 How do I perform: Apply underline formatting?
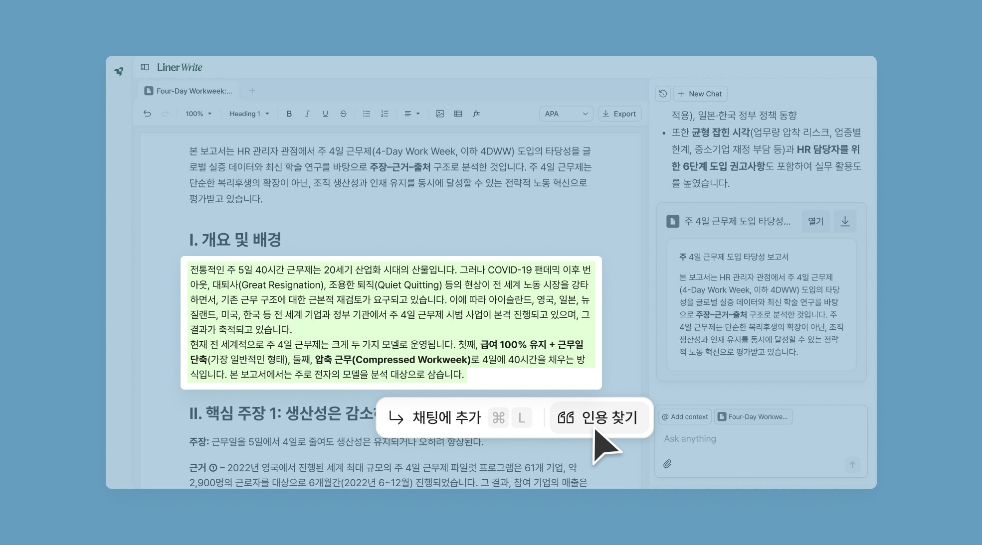point(325,114)
